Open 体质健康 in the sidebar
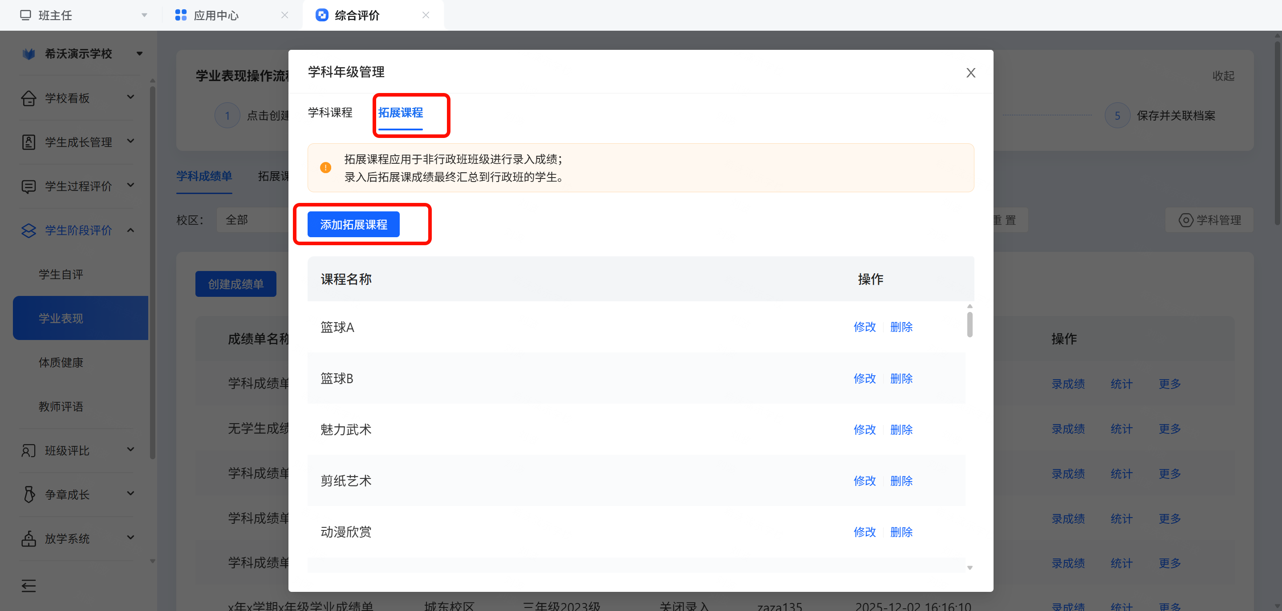Image resolution: width=1282 pixels, height=611 pixels. coord(61,363)
